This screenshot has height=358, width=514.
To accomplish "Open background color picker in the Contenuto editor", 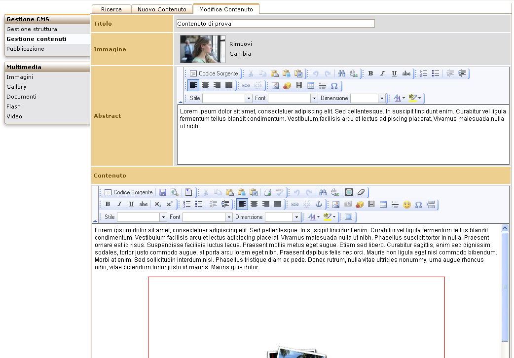I will click(x=330, y=216).
